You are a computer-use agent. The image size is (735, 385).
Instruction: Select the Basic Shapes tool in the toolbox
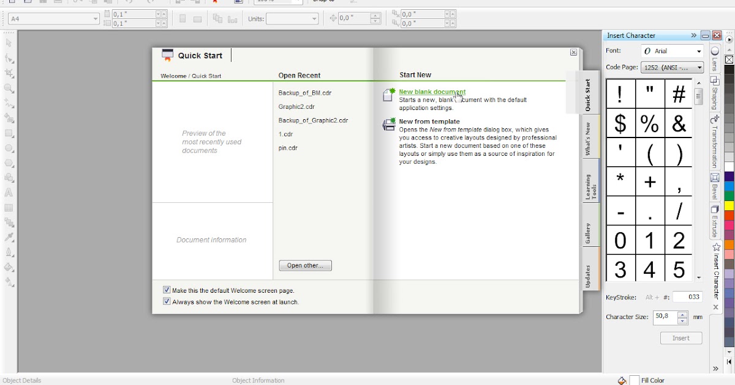(9, 178)
